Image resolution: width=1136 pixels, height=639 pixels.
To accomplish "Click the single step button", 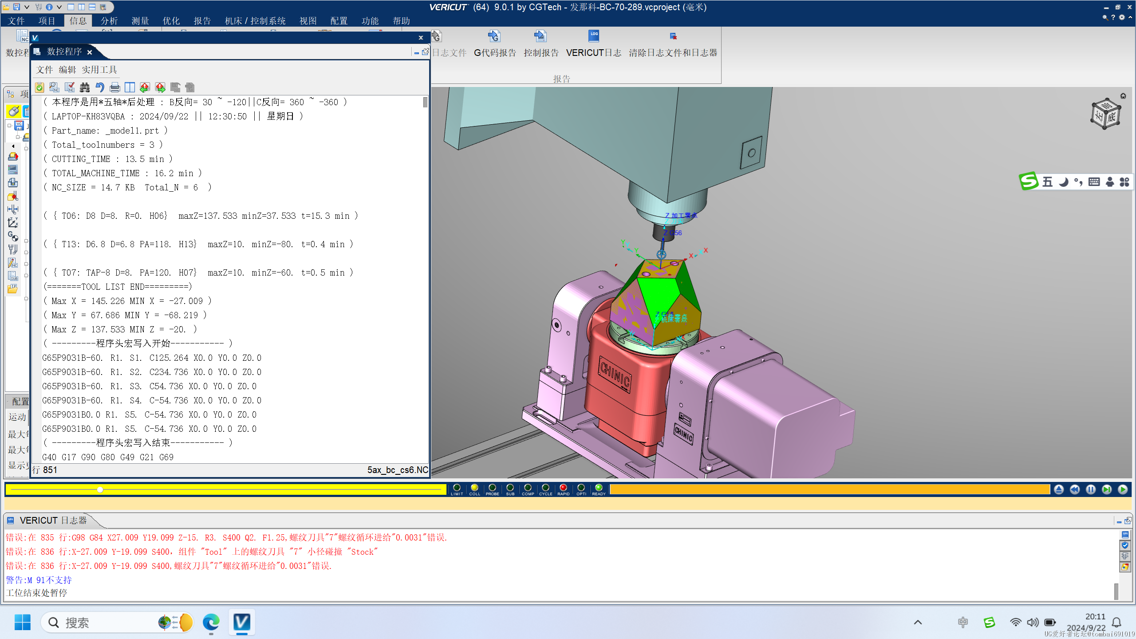I will point(1107,489).
